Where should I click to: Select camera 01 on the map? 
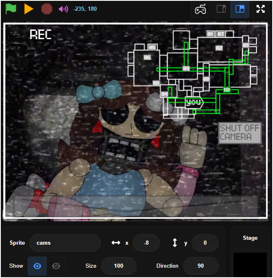[x=210, y=34]
